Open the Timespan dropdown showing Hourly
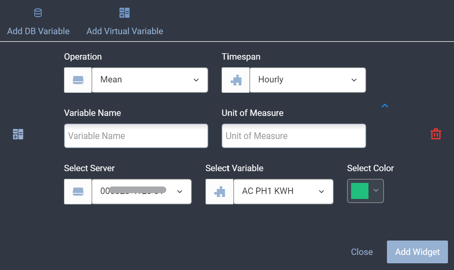Image resolution: width=454 pixels, height=270 pixels. coord(307,80)
